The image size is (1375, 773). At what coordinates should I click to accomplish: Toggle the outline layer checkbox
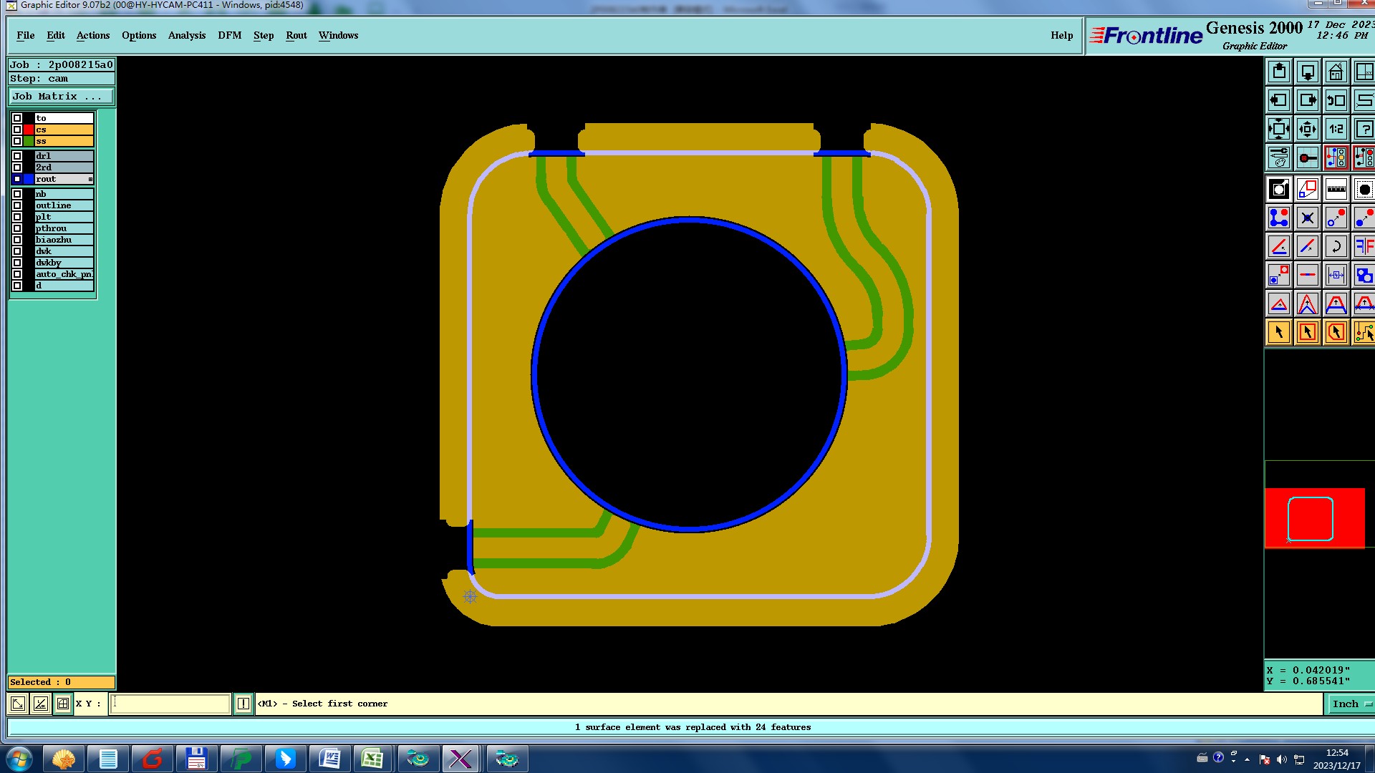pyautogui.click(x=17, y=205)
